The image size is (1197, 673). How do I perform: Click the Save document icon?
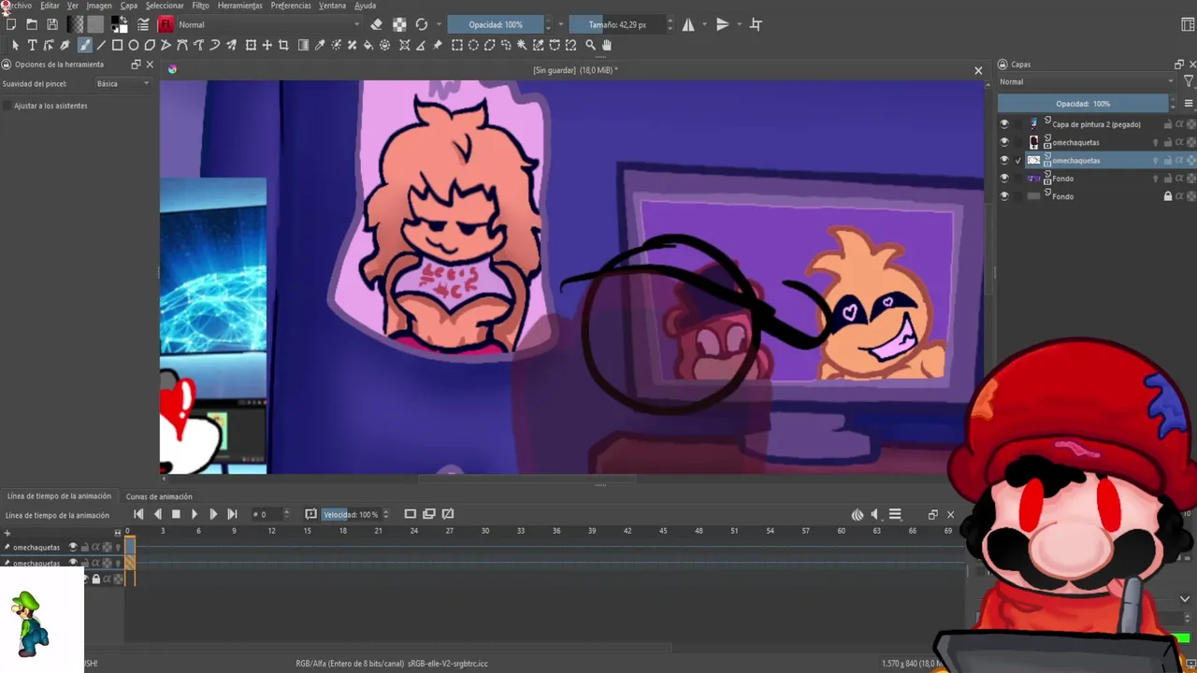51,24
